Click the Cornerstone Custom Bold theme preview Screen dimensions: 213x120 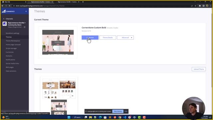58,42
